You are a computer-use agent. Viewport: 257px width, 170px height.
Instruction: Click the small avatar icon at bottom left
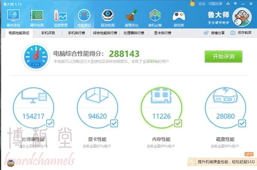click(11, 163)
